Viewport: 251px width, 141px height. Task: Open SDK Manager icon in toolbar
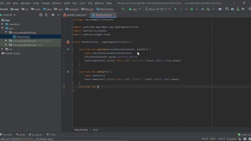point(243,9)
